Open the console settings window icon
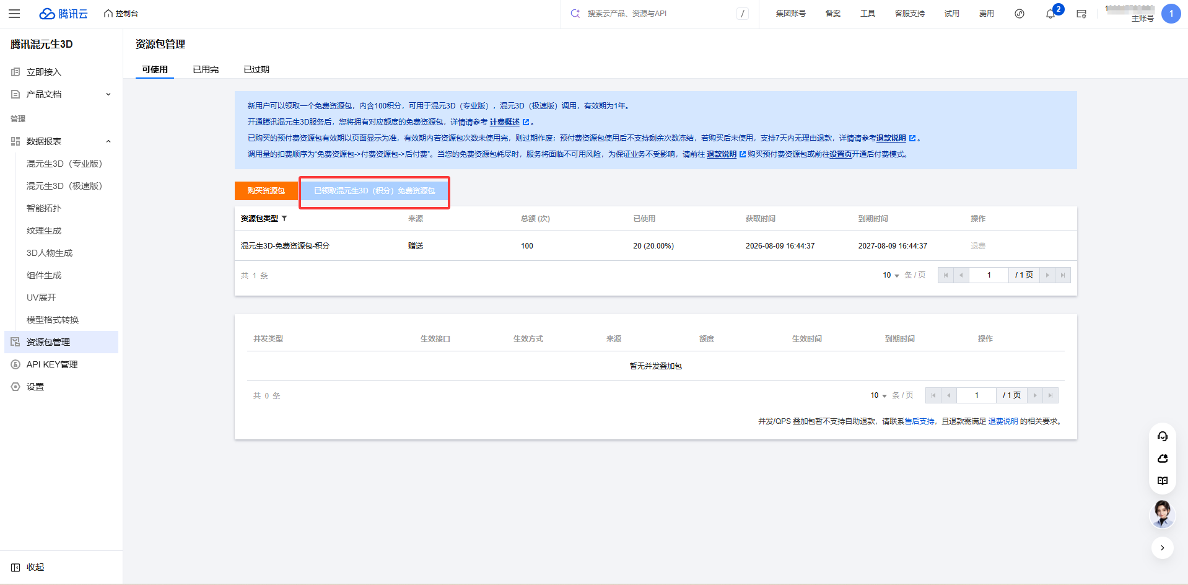Image resolution: width=1188 pixels, height=585 pixels. pos(1081,14)
